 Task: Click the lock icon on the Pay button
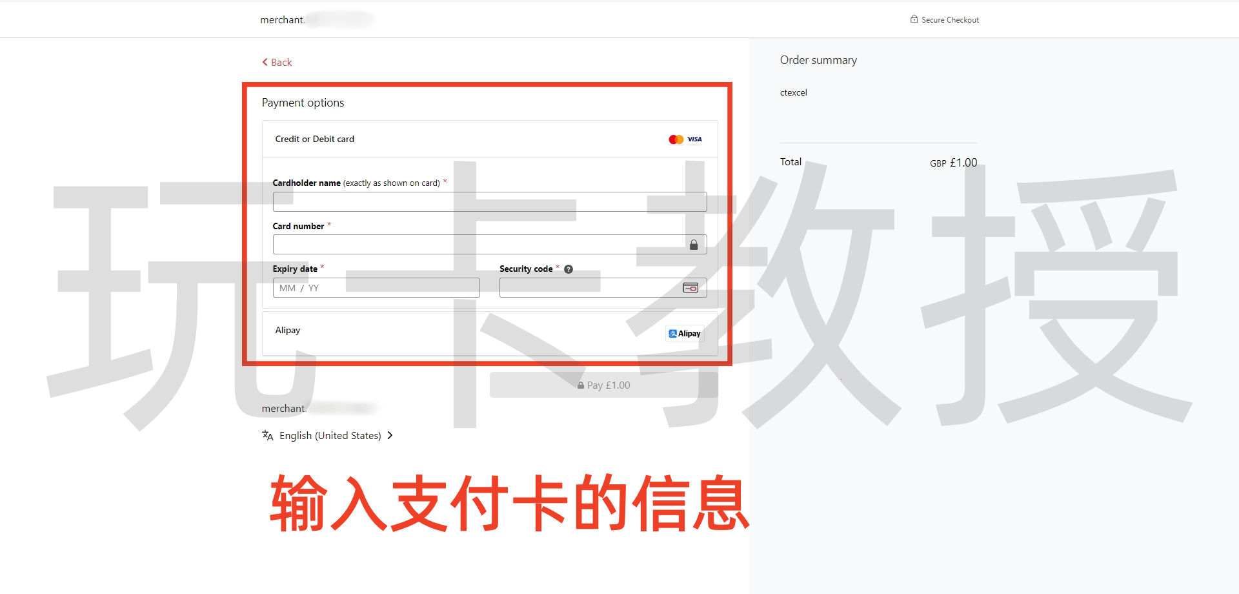coord(580,385)
